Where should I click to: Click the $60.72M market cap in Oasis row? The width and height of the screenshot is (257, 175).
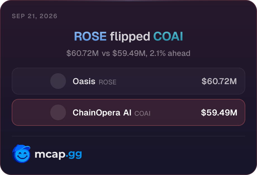[219, 81]
